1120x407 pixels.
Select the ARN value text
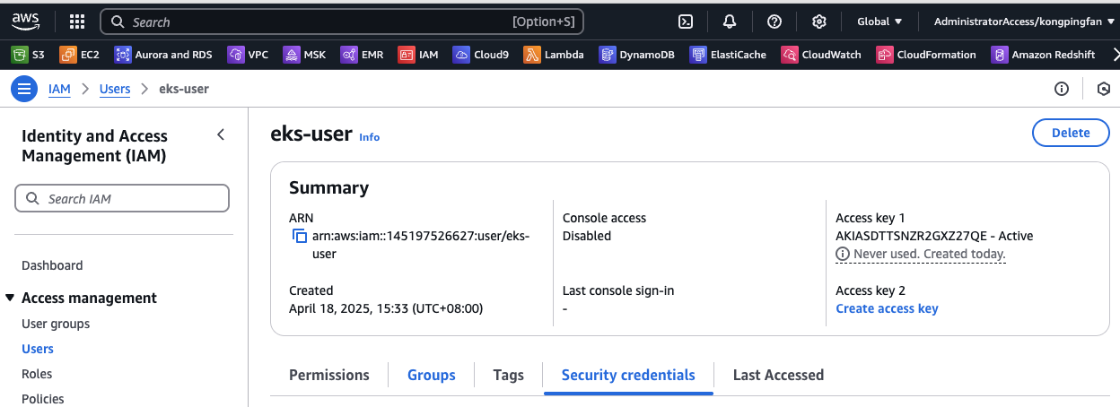coord(421,245)
